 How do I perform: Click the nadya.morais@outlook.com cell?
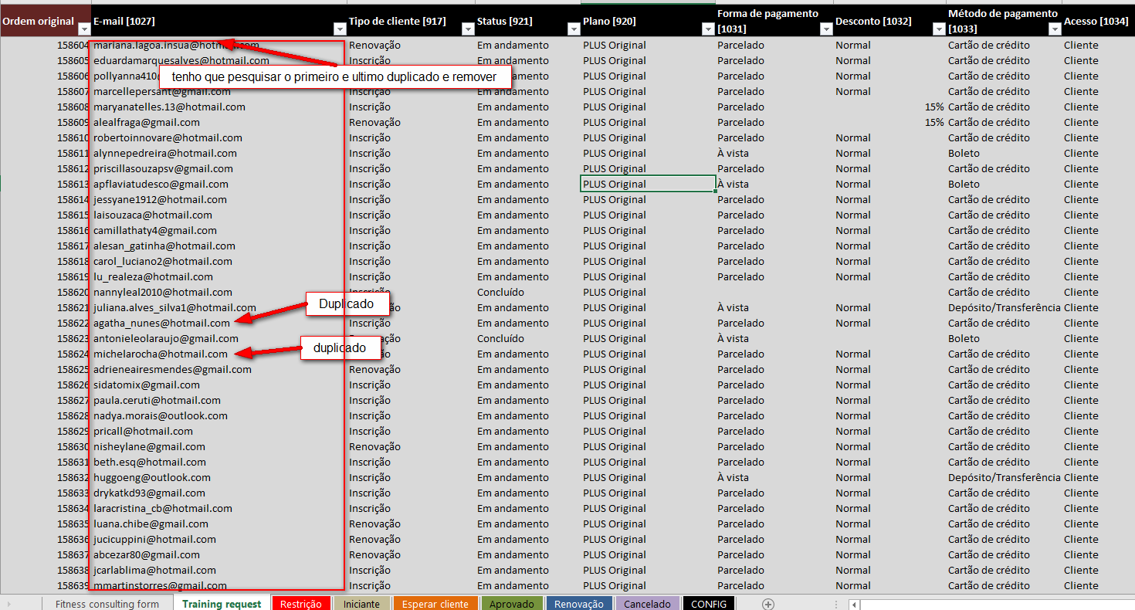219,415
